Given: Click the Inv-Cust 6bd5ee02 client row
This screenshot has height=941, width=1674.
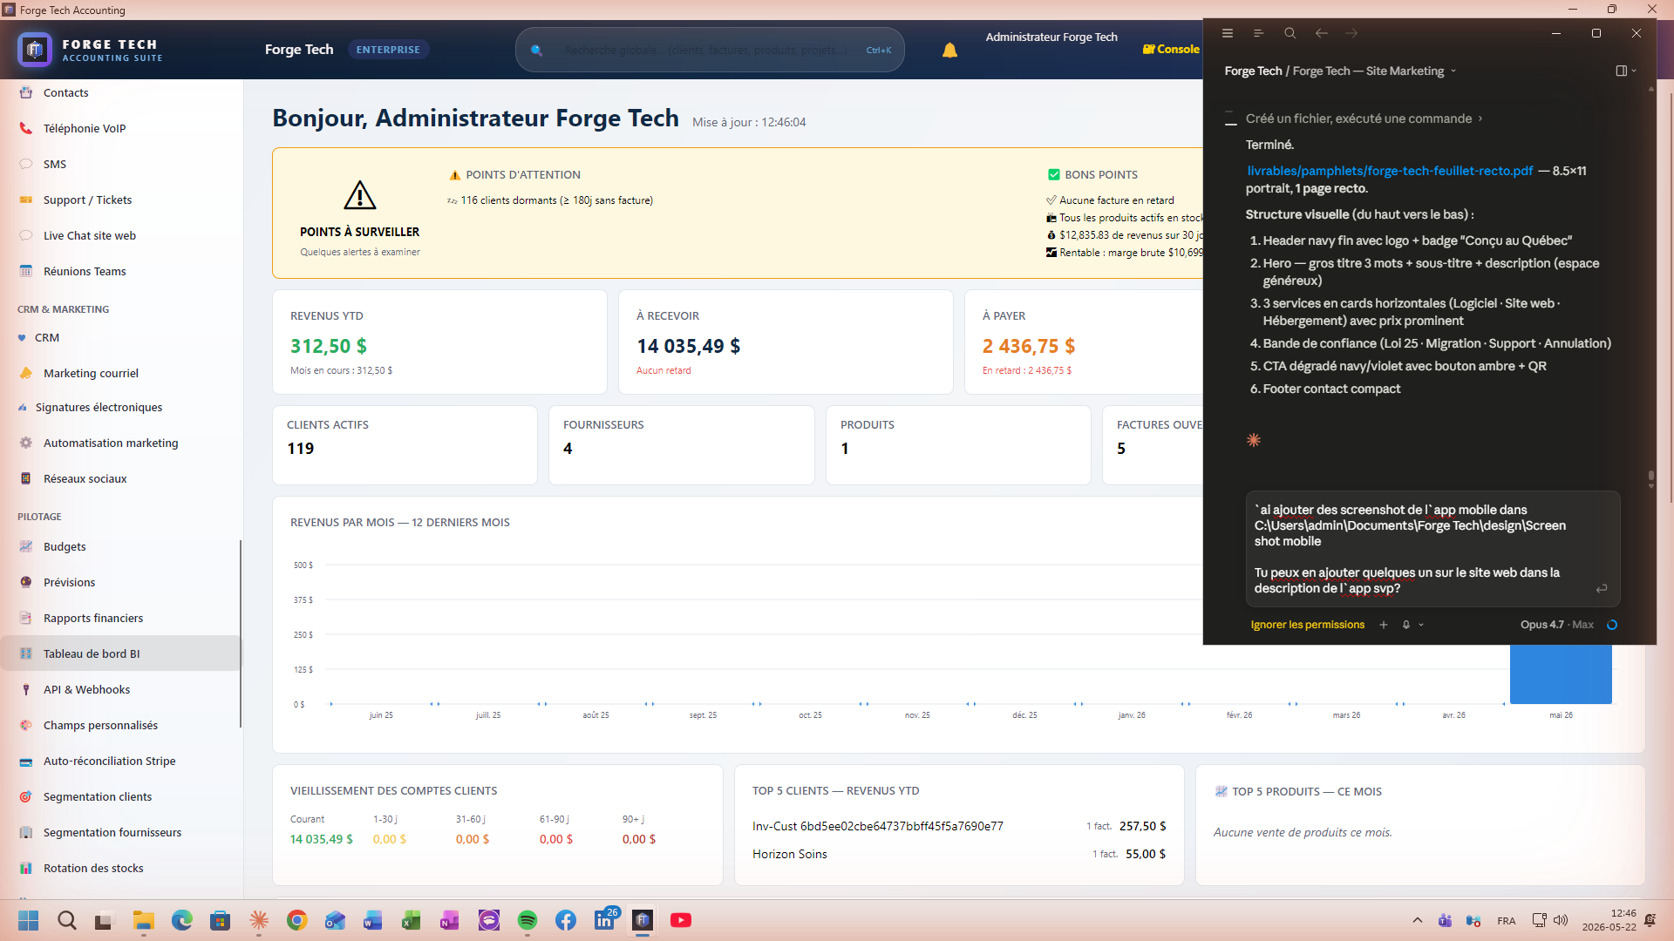Looking at the screenshot, I should tap(959, 826).
